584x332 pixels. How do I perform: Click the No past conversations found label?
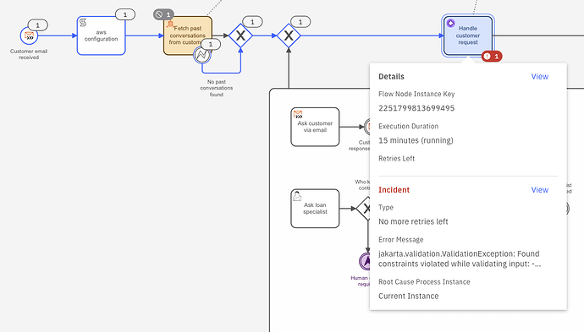click(217, 88)
